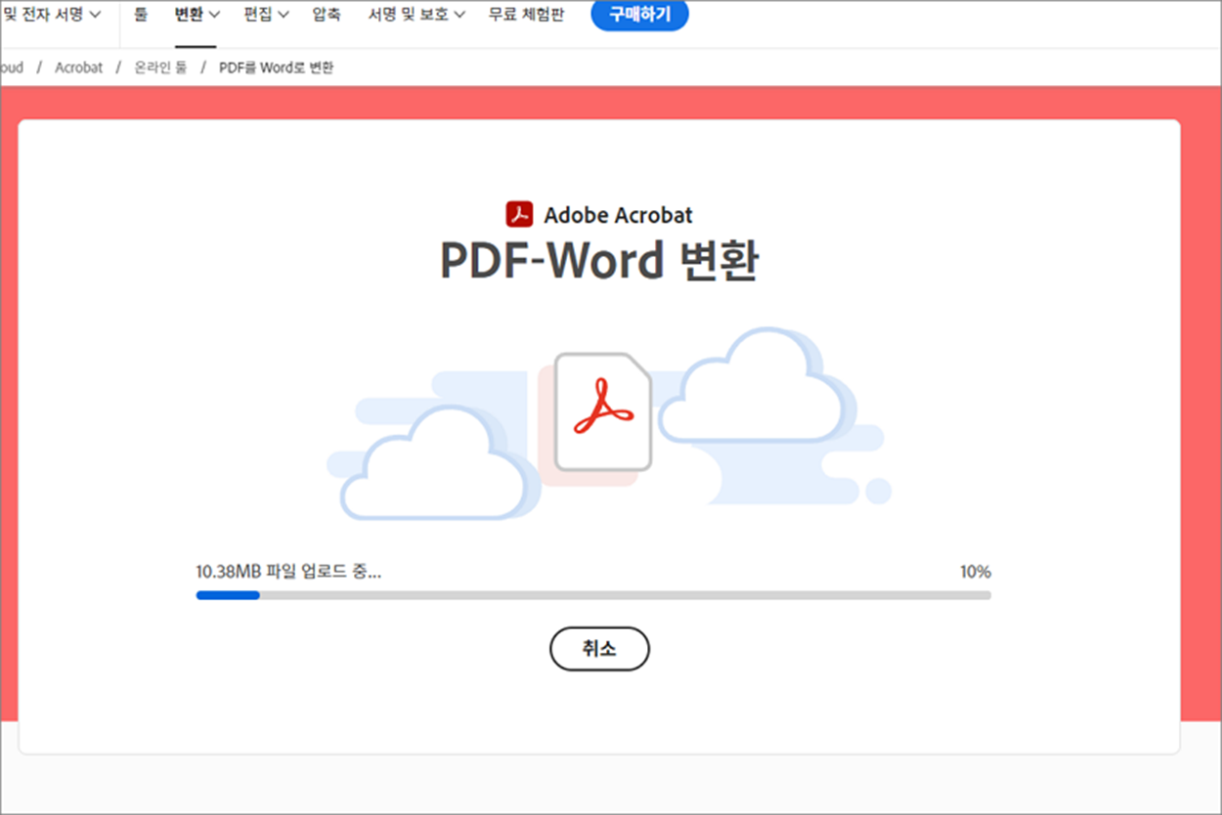Screen dimensions: 1222x815
Task: Open the 압축 menu item
Action: pos(327,15)
